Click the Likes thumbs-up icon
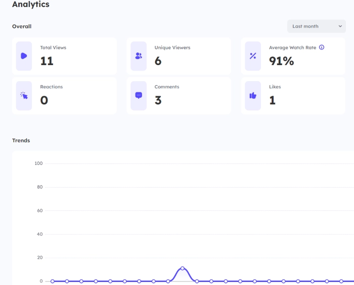Image resolution: width=354 pixels, height=285 pixels. [x=253, y=95]
